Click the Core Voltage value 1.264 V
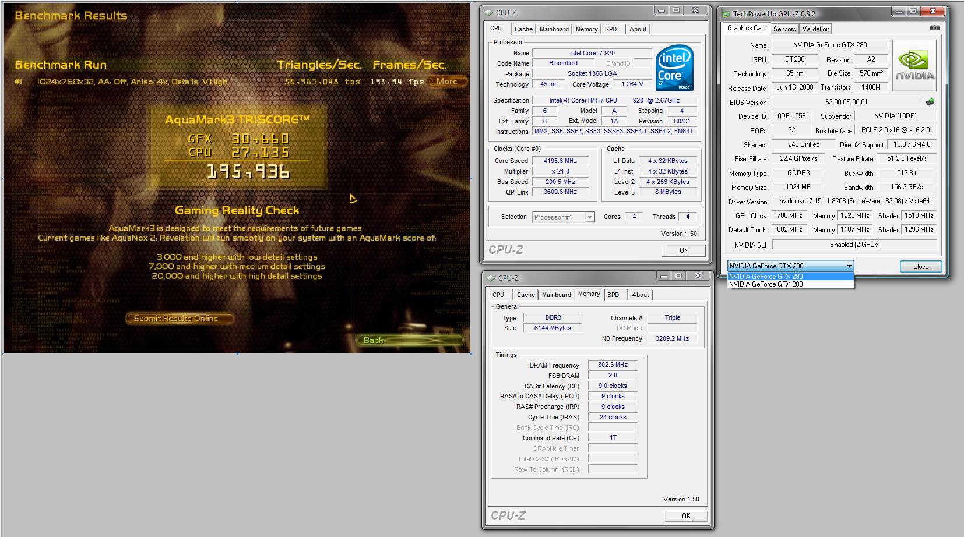This screenshot has width=964, height=537. (632, 84)
